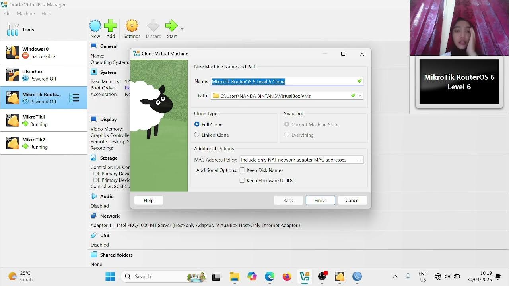The image size is (509, 286).
Task: Select the Tools entry in sidebar
Action: tap(44, 29)
